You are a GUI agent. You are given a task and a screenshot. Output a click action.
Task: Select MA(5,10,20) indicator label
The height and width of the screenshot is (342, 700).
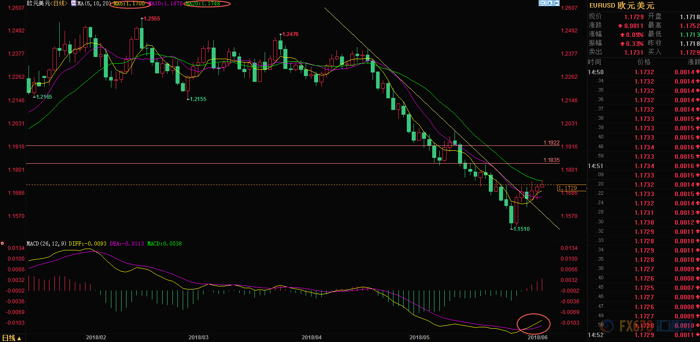(94, 4)
